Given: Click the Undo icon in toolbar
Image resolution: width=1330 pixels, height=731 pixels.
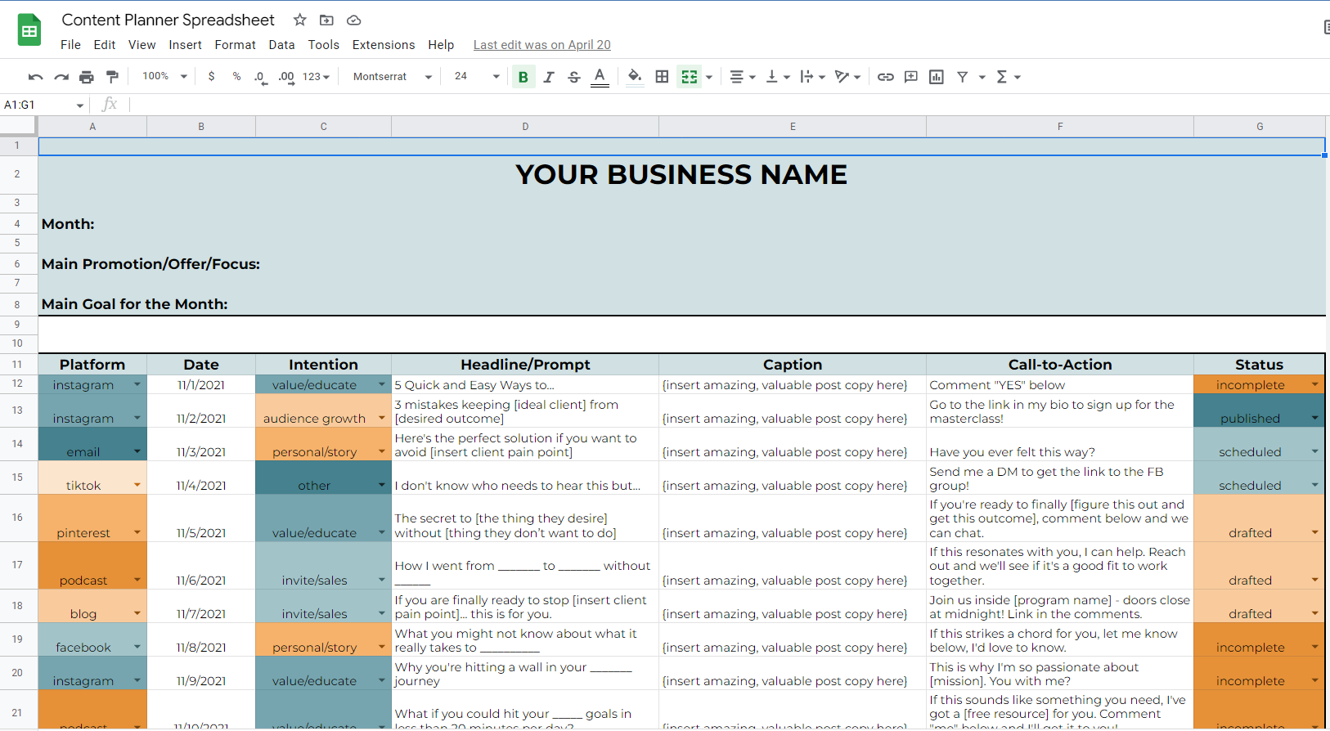Looking at the screenshot, I should click(35, 77).
